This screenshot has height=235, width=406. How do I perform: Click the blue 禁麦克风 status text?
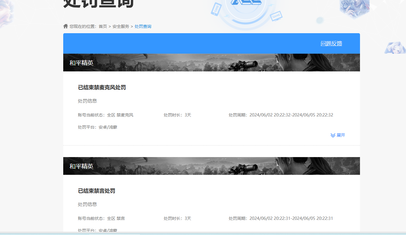(126, 115)
